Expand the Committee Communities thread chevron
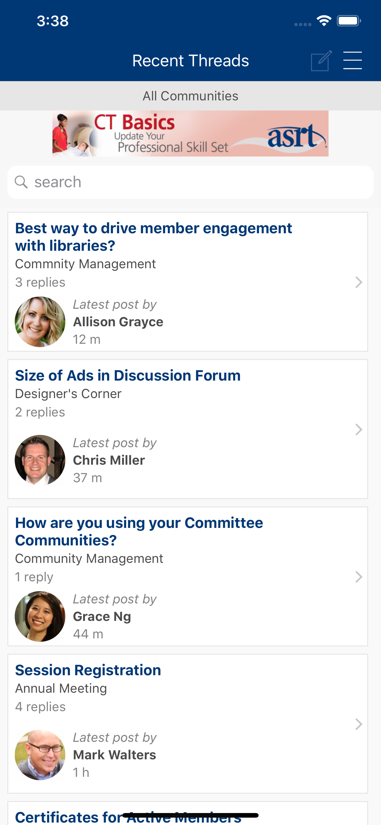 point(359,577)
